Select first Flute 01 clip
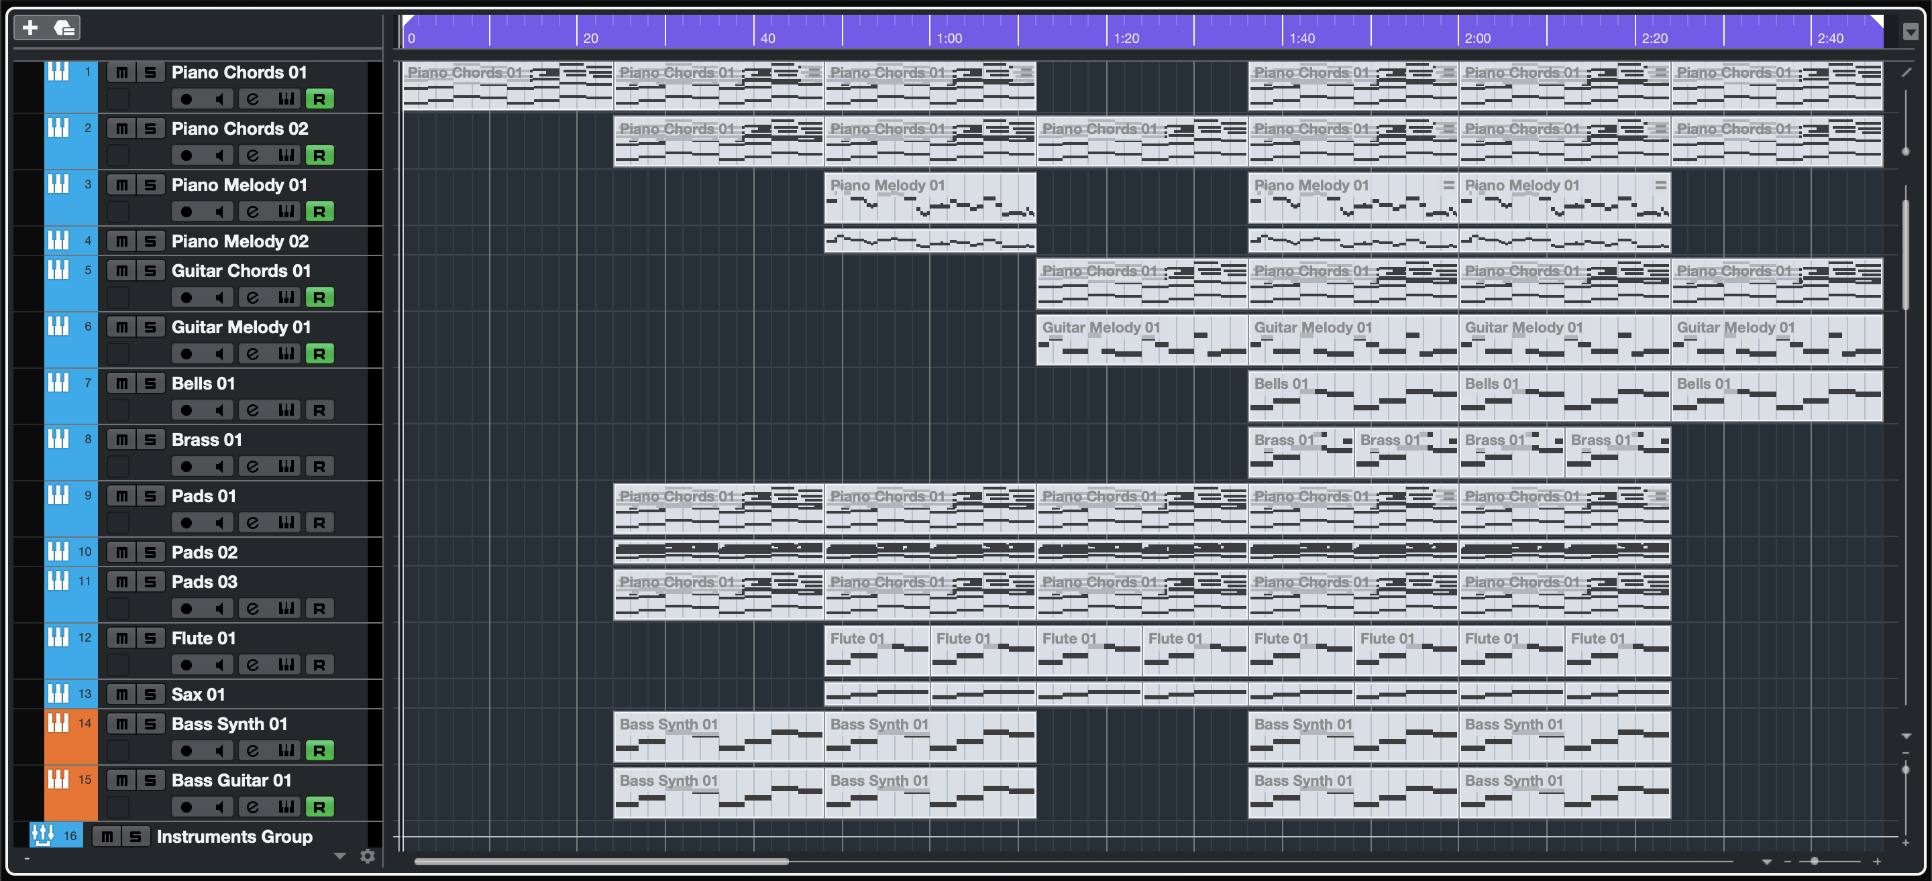1932x881 pixels. click(877, 651)
